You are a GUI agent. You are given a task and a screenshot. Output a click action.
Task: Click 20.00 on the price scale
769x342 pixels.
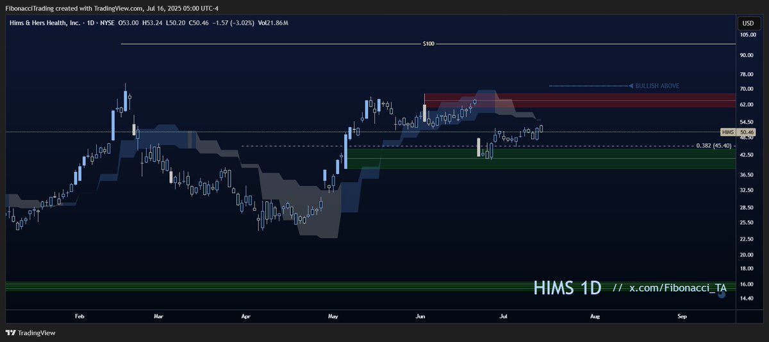click(746, 254)
